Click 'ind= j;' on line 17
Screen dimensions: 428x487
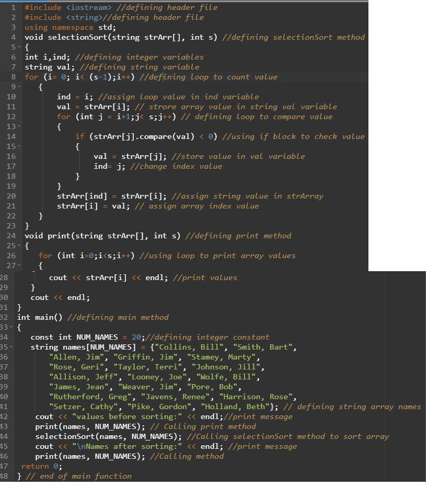pyautogui.click(x=109, y=167)
